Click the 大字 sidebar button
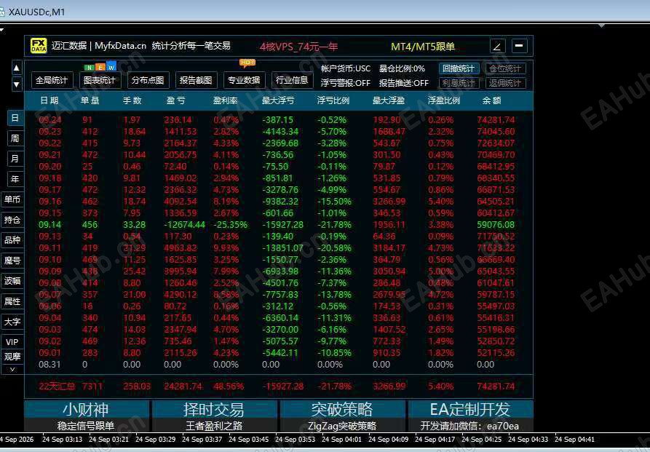The height and width of the screenshot is (452, 650). pyautogui.click(x=12, y=322)
